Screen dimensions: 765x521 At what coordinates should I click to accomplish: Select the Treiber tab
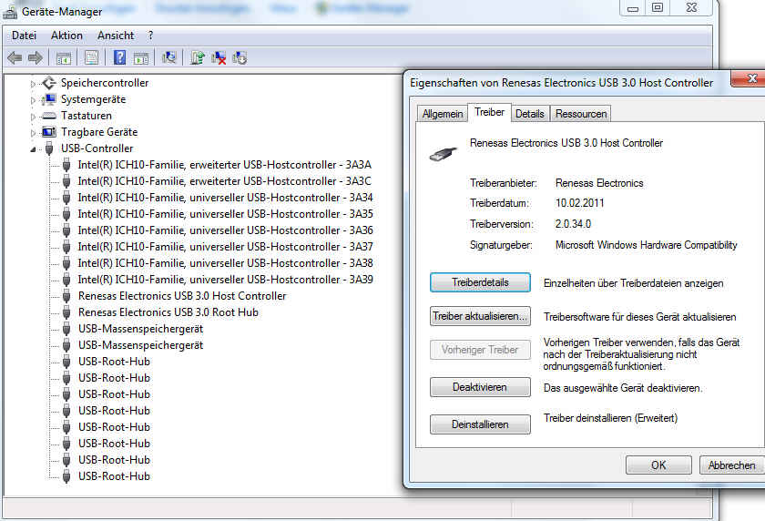[489, 112]
